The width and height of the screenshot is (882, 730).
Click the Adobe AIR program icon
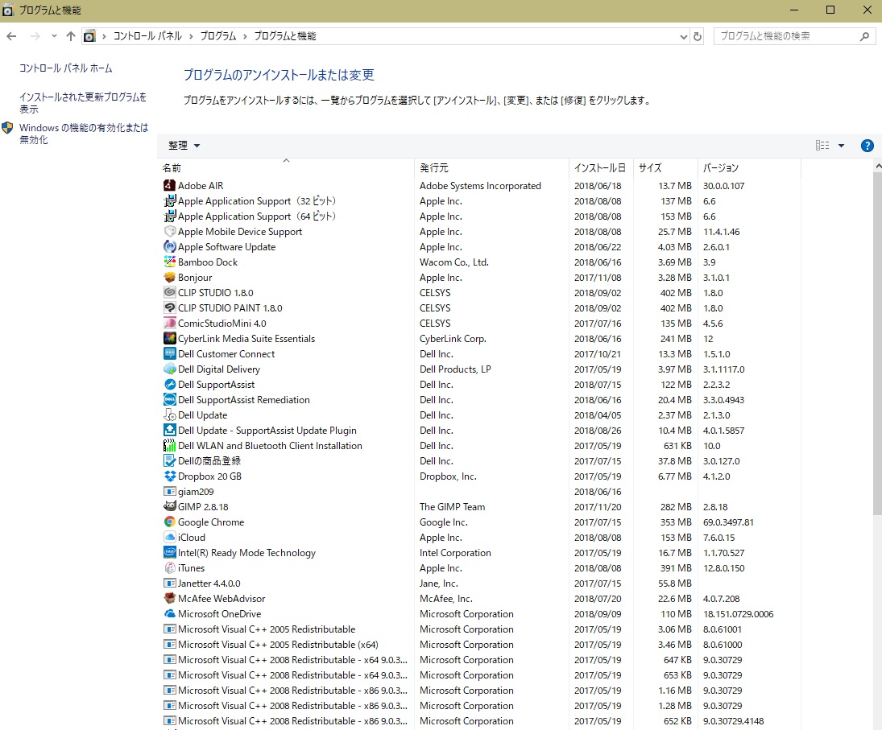pyautogui.click(x=169, y=186)
